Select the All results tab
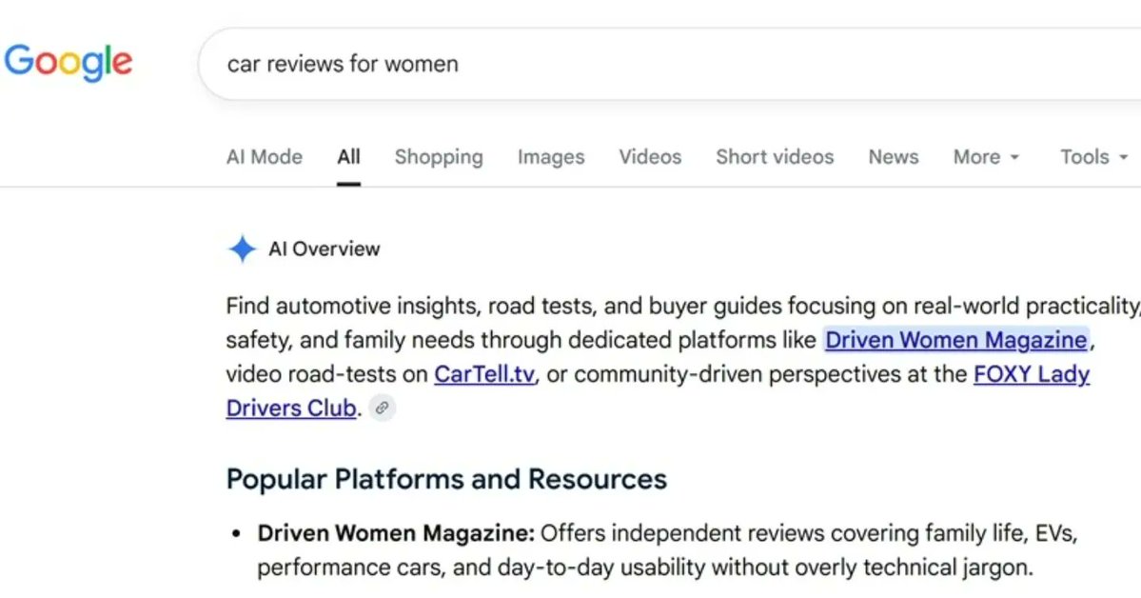 point(348,156)
